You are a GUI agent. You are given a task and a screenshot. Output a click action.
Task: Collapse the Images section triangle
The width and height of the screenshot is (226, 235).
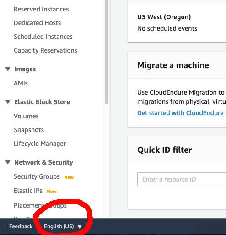coord(8,69)
